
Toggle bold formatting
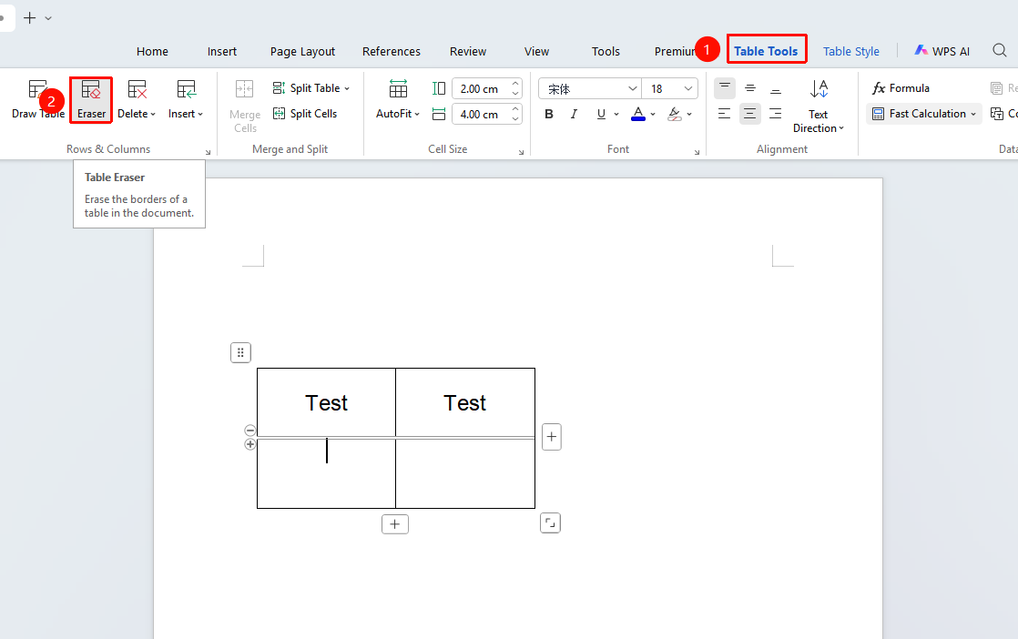point(549,114)
